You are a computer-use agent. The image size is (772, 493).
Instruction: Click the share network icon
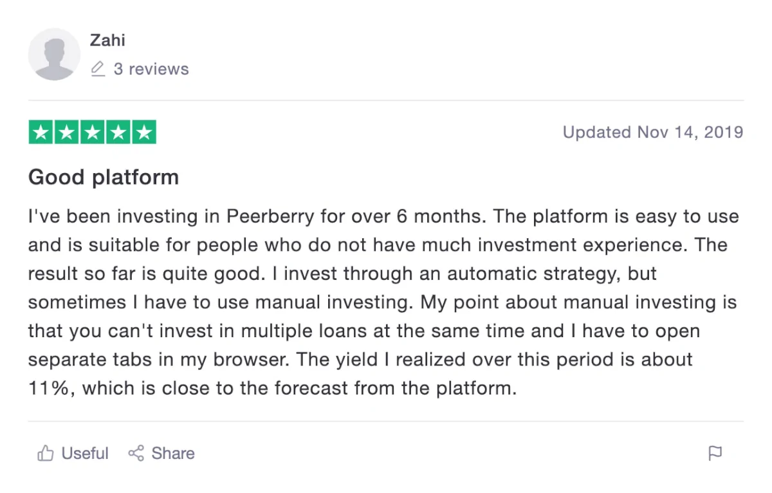136,454
